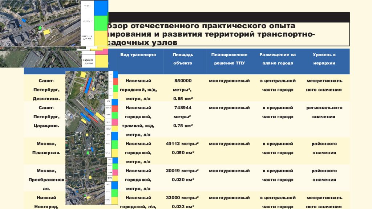The image size is (372, 209).
Task: Click the "Санкт-Петербург, Царицино." row name
Action: coord(46,116)
